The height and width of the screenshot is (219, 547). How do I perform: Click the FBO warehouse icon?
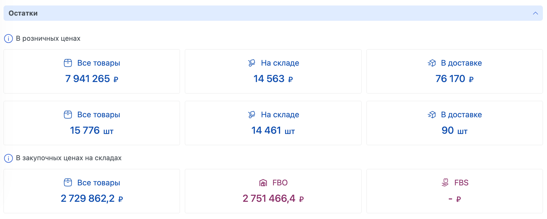click(x=263, y=183)
